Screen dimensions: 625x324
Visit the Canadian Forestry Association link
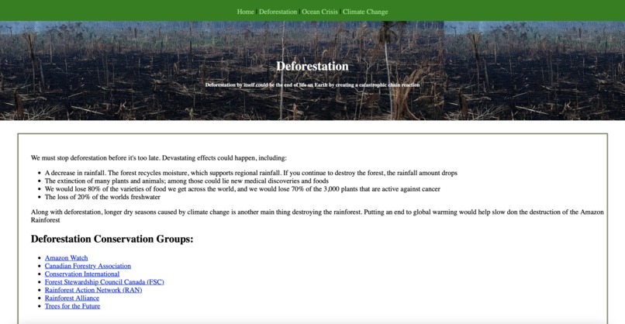pyautogui.click(x=88, y=266)
